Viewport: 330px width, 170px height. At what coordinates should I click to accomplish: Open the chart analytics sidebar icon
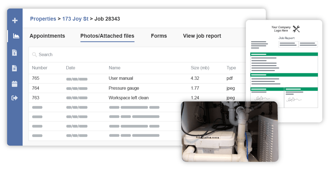pos(16,36)
